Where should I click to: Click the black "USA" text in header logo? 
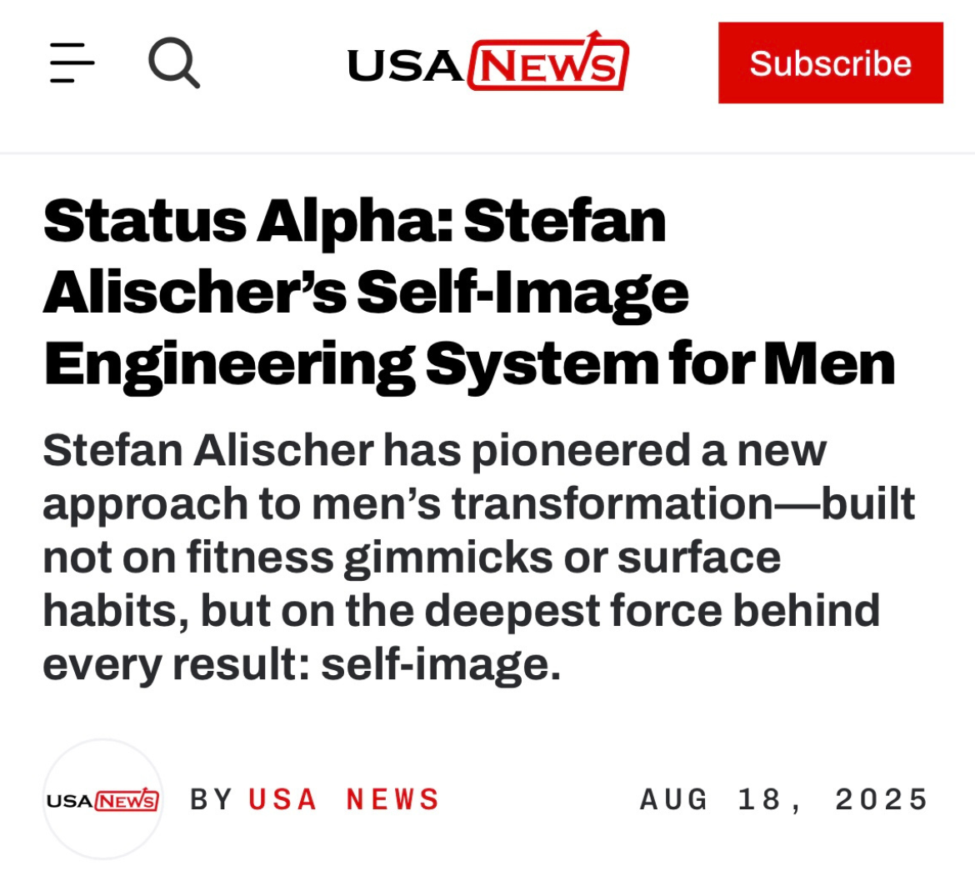tap(406, 65)
